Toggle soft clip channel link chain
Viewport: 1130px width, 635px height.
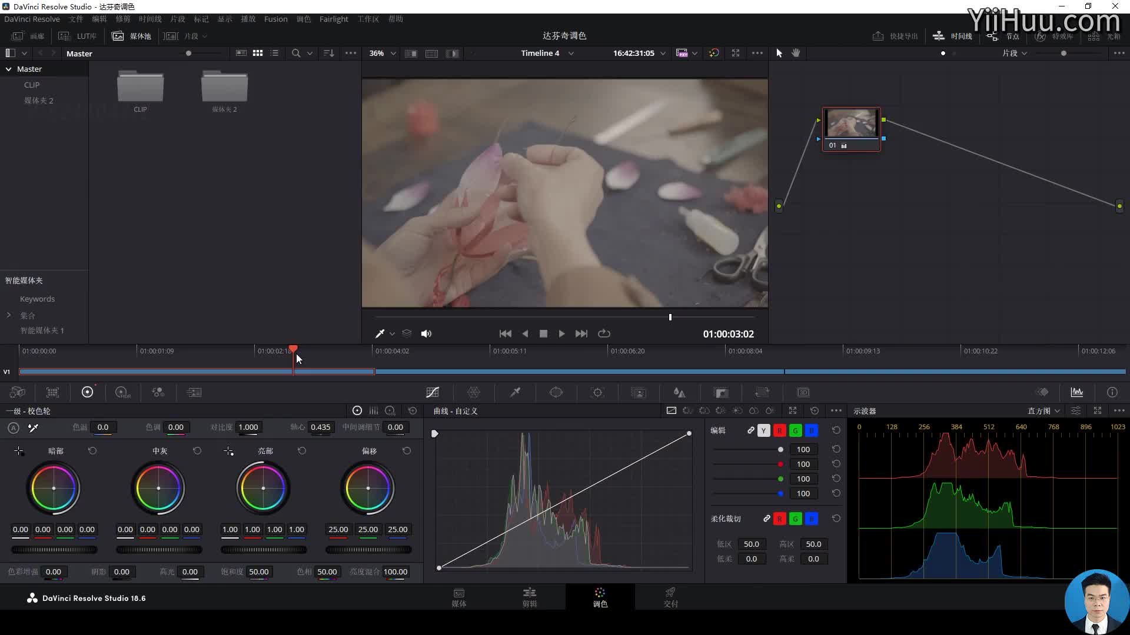click(x=766, y=519)
